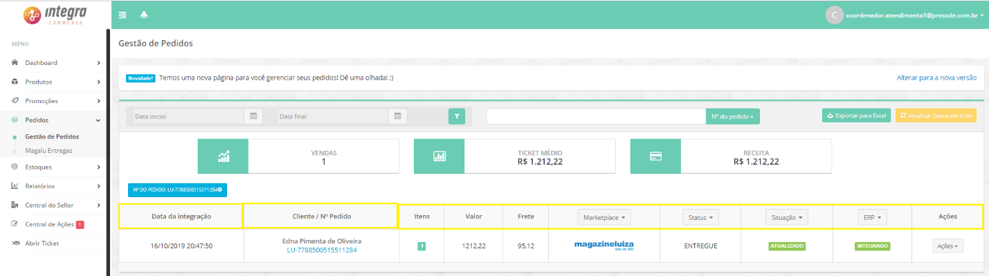The height and width of the screenshot is (276, 989).
Task: Open the Marketplace column filter dropdown
Action: pyautogui.click(x=604, y=217)
